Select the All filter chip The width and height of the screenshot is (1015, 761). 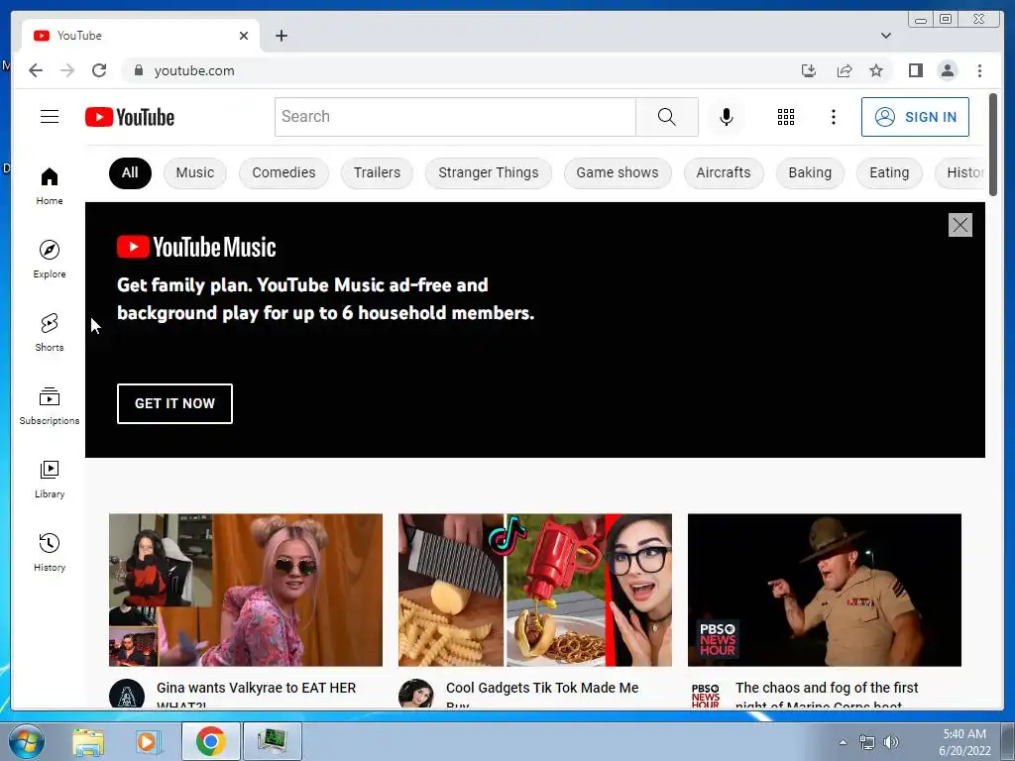(x=130, y=172)
